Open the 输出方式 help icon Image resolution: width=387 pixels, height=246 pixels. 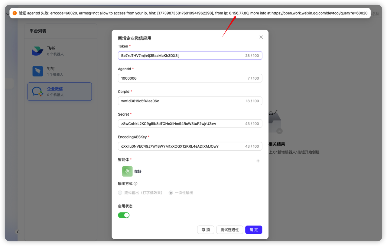point(135,184)
